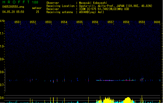This screenshot has width=163, height=103.
Task: Click the 0553 time marker
Action: point(48,22)
